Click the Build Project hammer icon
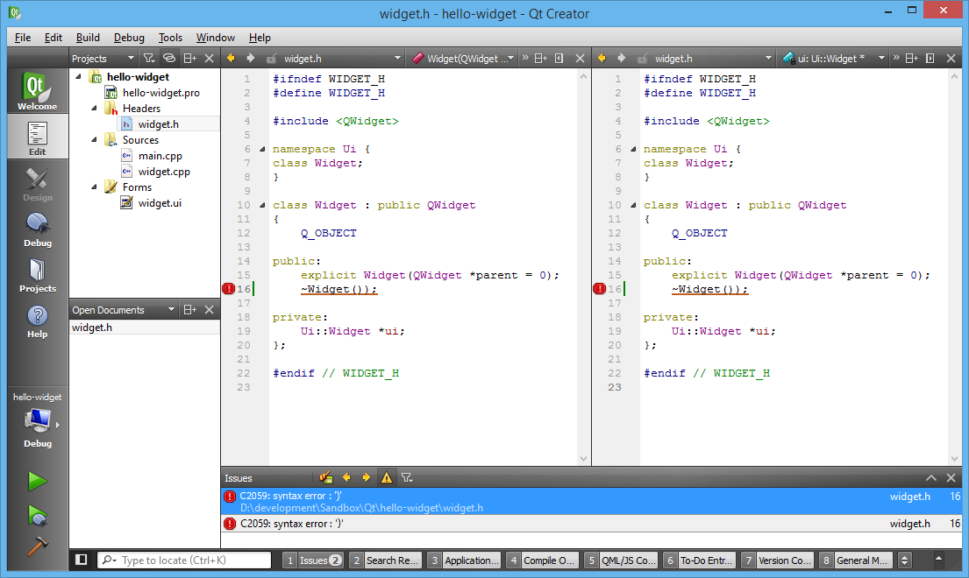 (37, 546)
